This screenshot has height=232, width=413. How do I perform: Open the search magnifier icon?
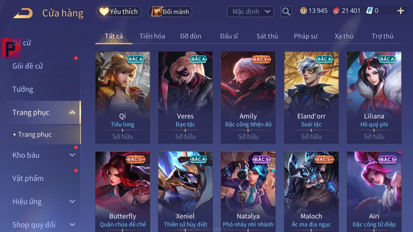[286, 12]
